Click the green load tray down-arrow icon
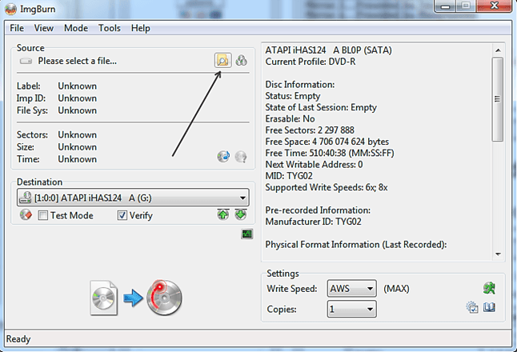Viewport: 517px width, 352px height. coord(240,214)
